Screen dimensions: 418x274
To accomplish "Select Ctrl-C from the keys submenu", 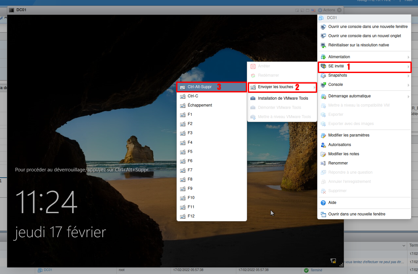I will click(193, 96).
